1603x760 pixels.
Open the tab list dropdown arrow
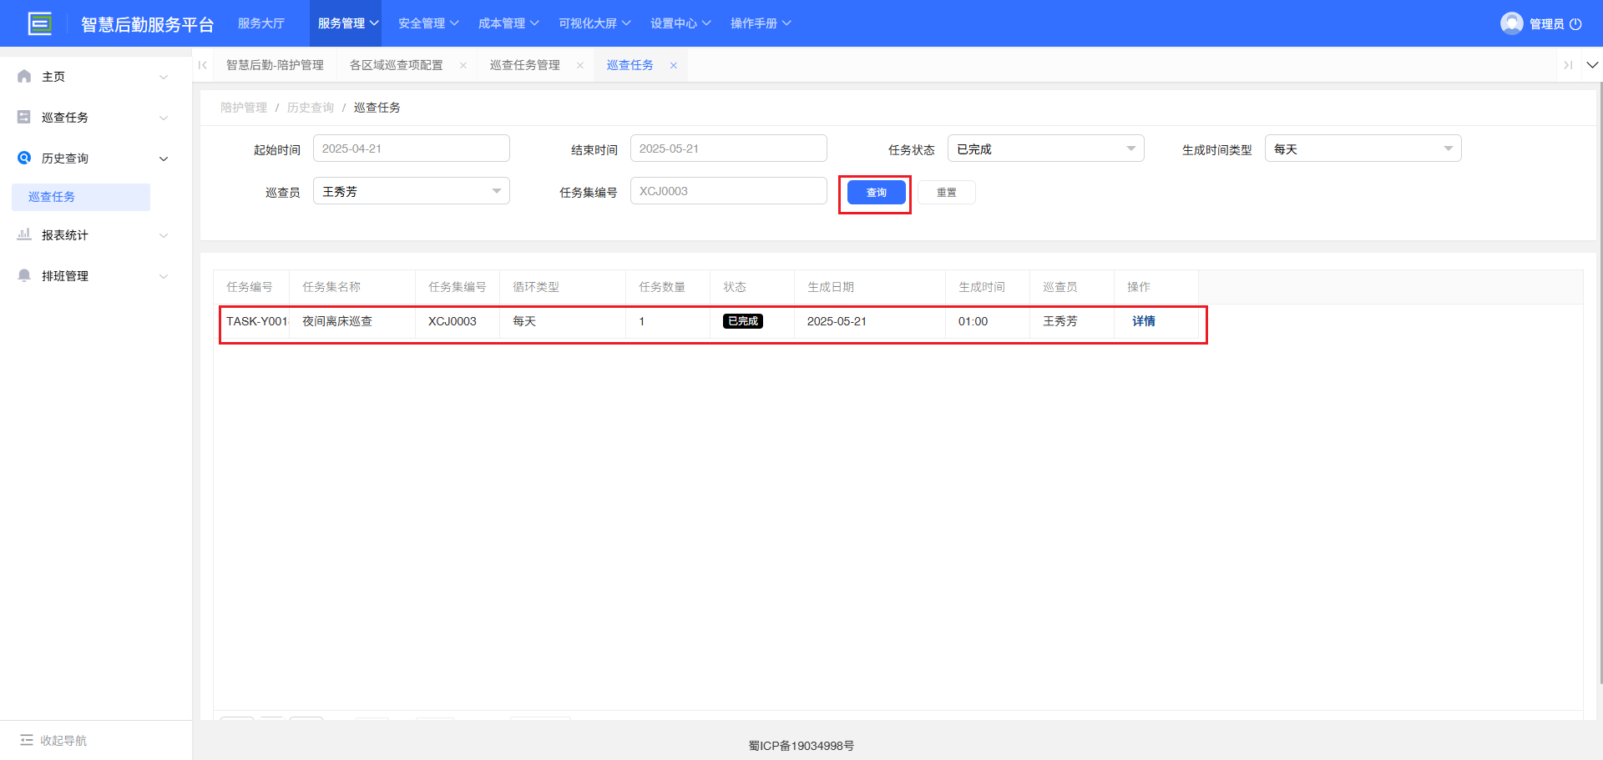coord(1592,65)
